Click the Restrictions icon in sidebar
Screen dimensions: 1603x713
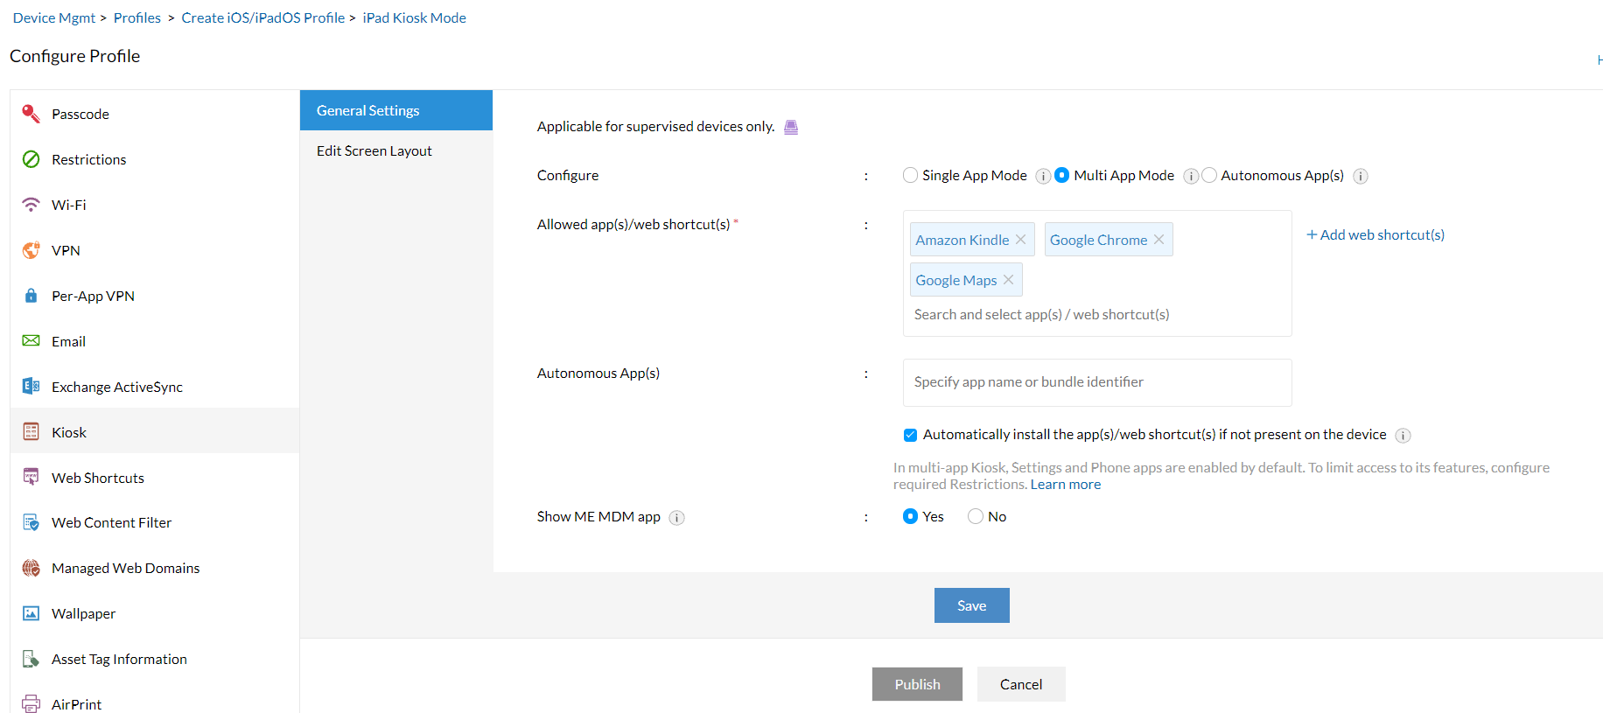(x=31, y=159)
